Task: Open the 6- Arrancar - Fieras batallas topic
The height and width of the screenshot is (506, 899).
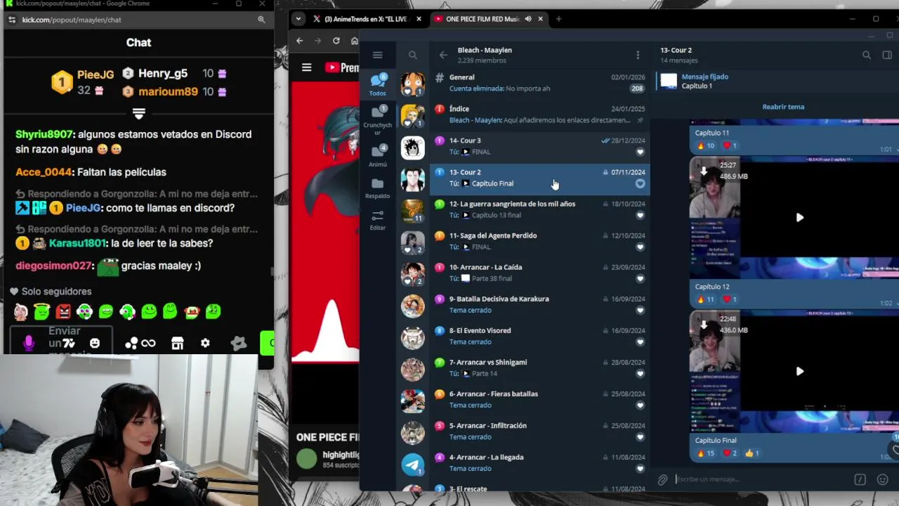Action: [x=539, y=399]
